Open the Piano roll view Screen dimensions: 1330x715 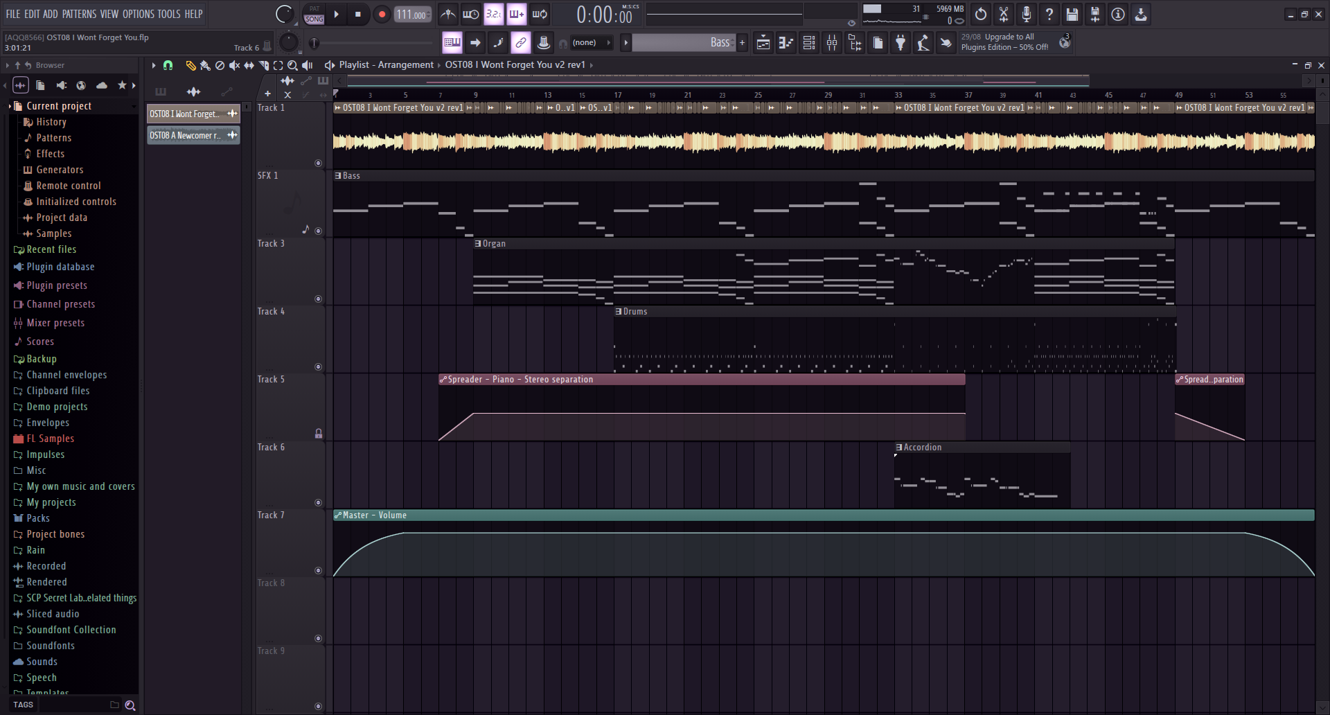786,43
